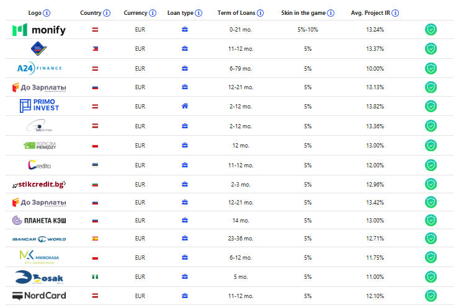The image size is (456, 308).
Task: Click the Spain flag in Ibancar World row
Action: [95, 239]
